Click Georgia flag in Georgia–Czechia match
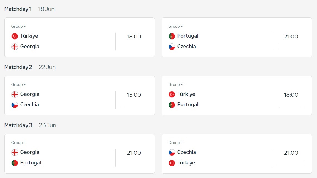317x178 pixels. pos(14,94)
